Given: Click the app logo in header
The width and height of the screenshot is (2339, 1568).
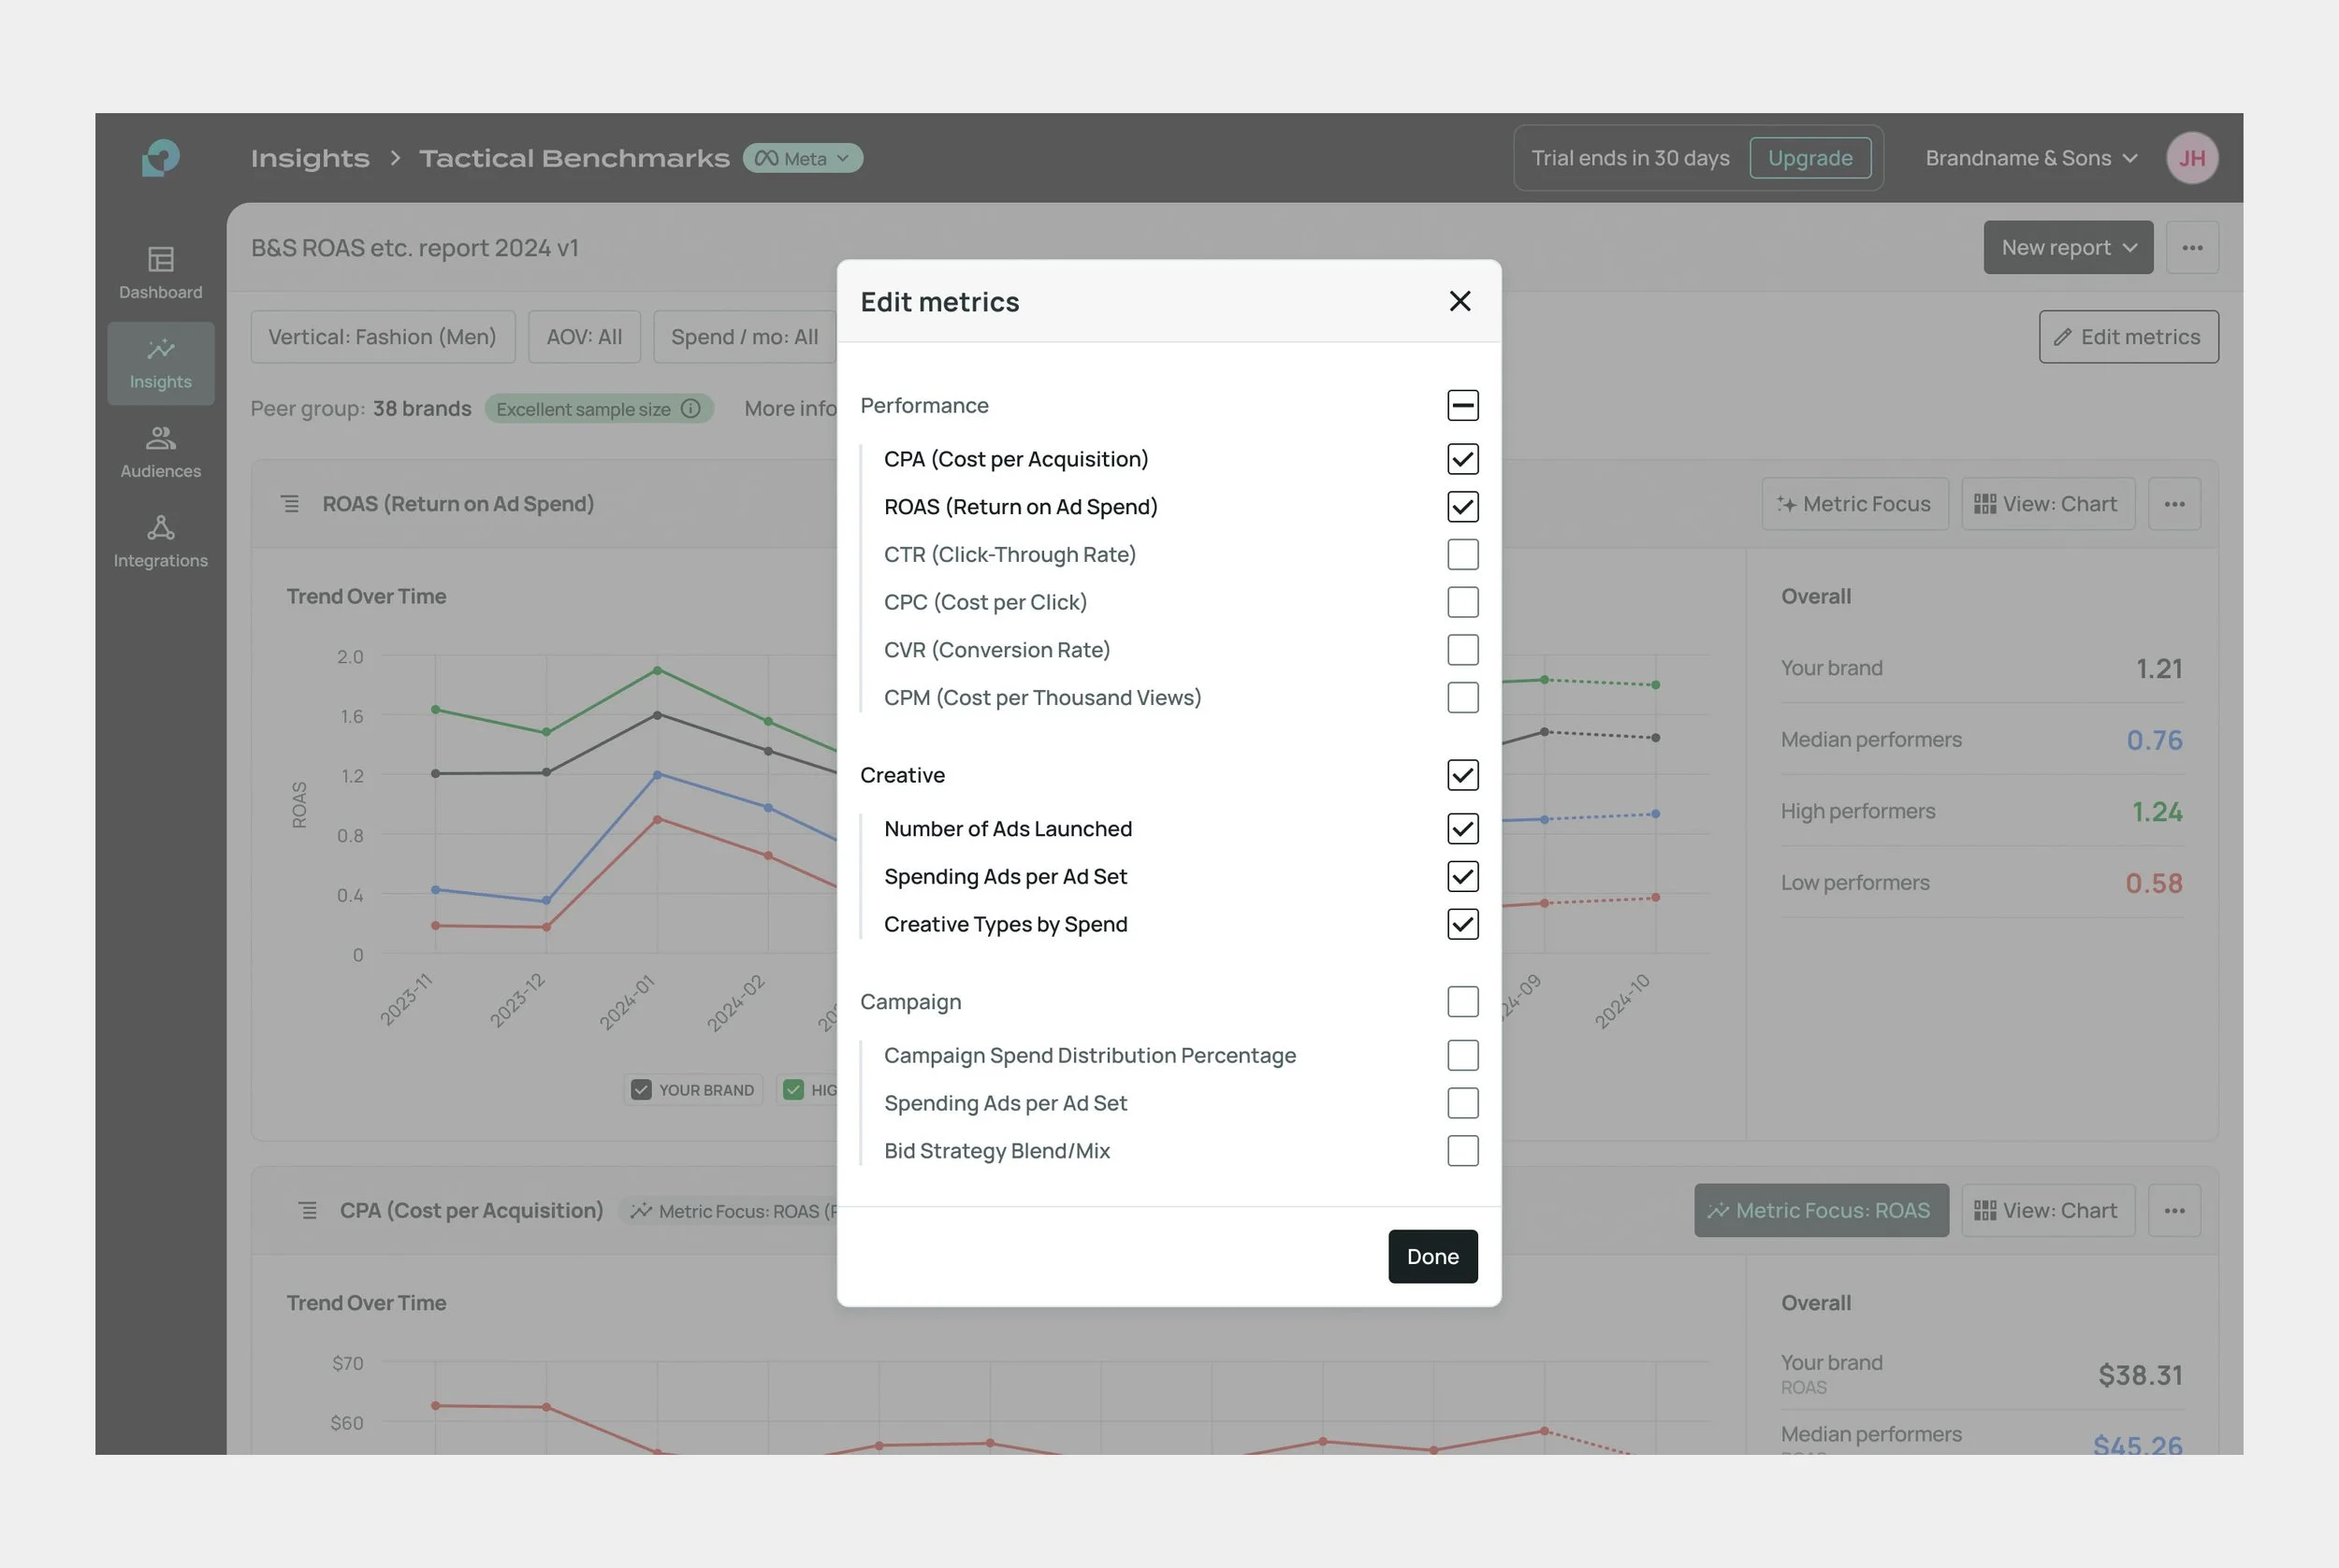Looking at the screenshot, I should 161,158.
